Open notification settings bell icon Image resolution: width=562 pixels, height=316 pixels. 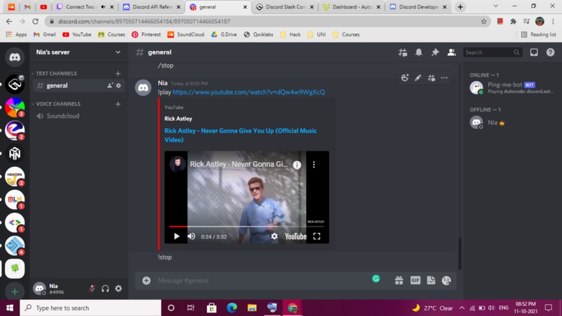(x=418, y=52)
